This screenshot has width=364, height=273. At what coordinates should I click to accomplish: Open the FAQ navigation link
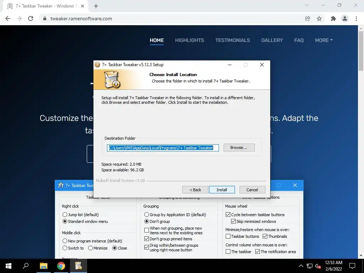point(299,41)
